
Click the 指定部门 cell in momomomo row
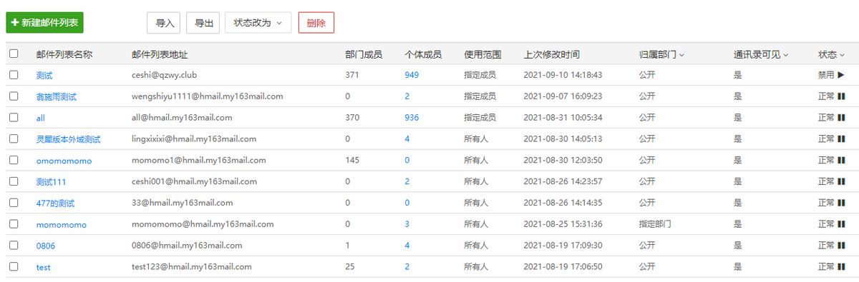pyautogui.click(x=655, y=224)
